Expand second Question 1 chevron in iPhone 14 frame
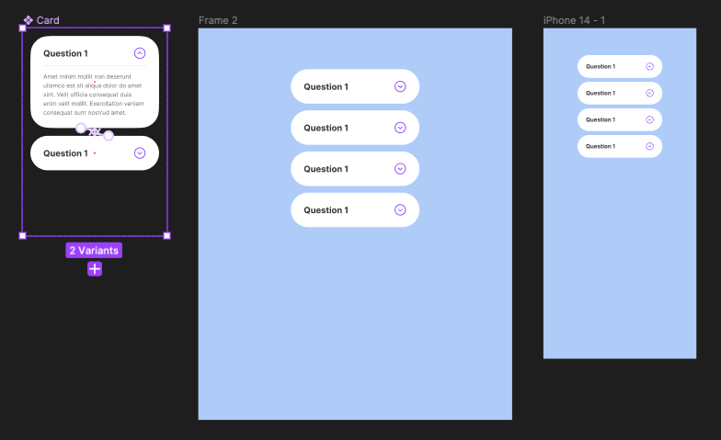721x440 pixels. (649, 94)
